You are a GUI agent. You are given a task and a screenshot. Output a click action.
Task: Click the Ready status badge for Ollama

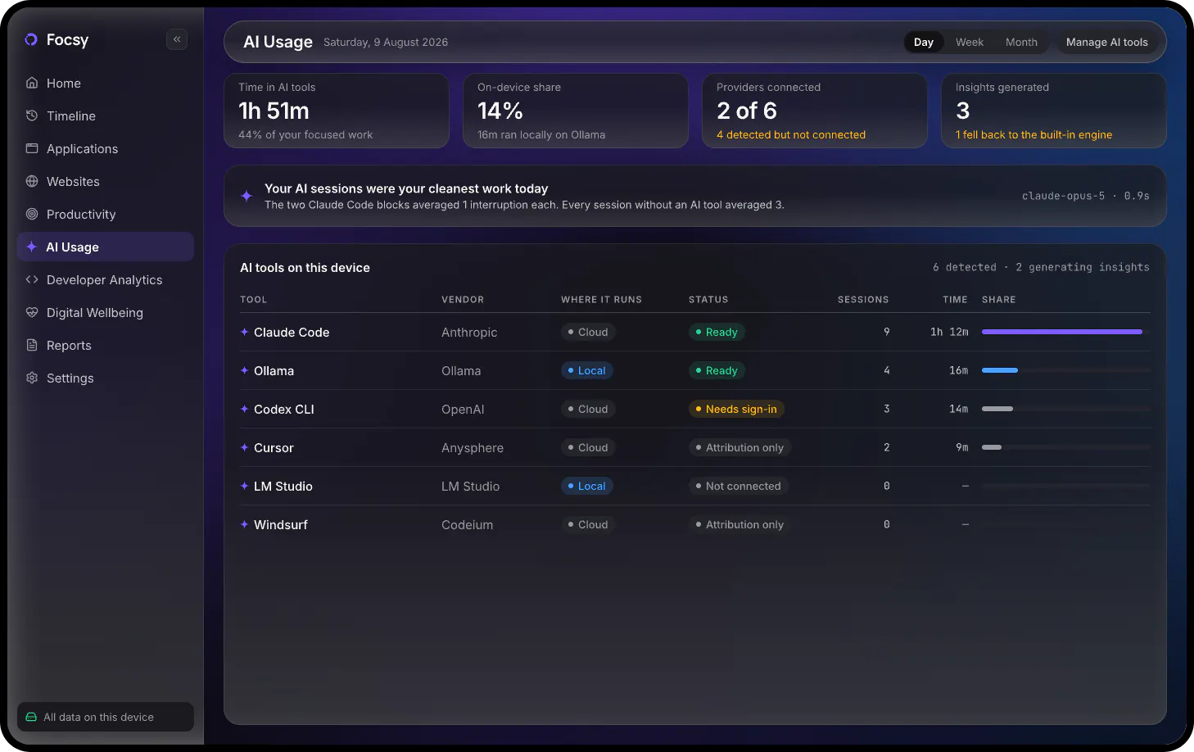717,370
